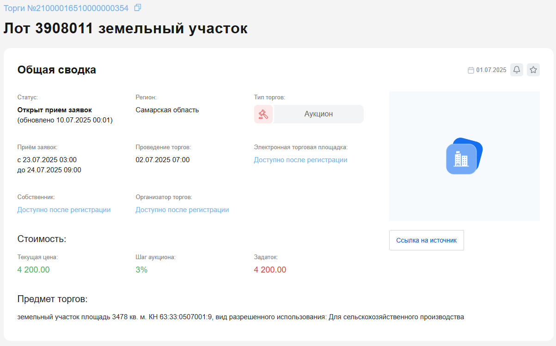Screen dimensions: 556x346
Task: Click the Лот 3908011 земельный участок heading
Action: pyautogui.click(x=126, y=28)
